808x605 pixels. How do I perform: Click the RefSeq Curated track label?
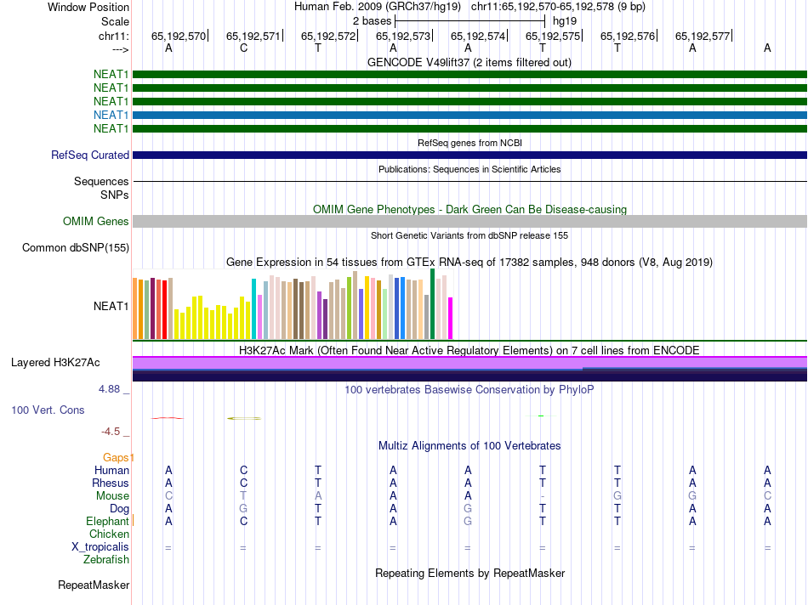90,155
